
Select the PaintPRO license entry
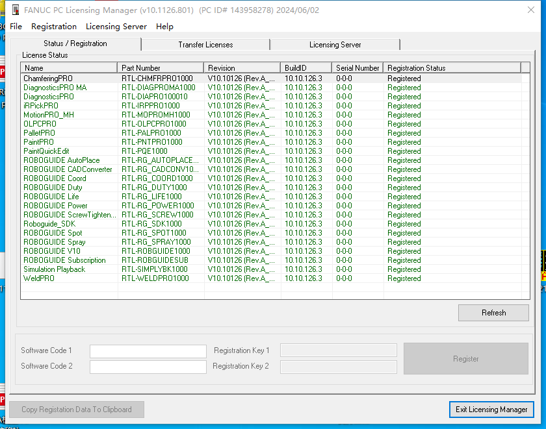click(39, 142)
